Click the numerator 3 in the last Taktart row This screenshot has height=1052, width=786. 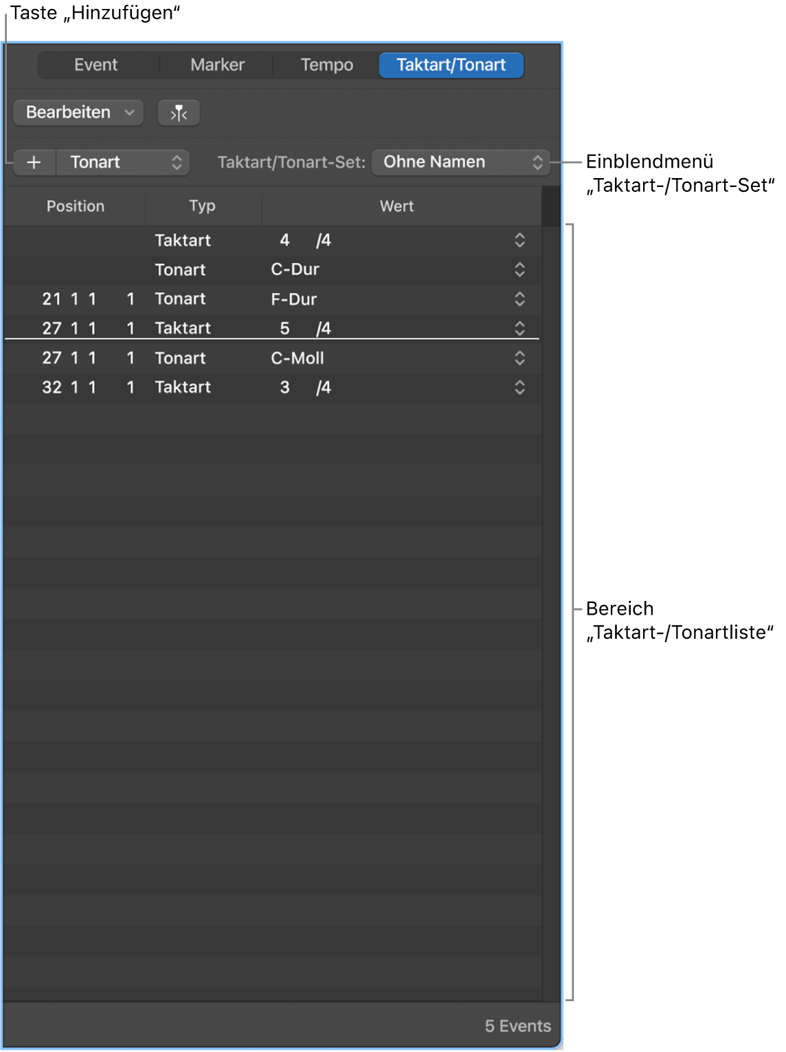coord(284,388)
